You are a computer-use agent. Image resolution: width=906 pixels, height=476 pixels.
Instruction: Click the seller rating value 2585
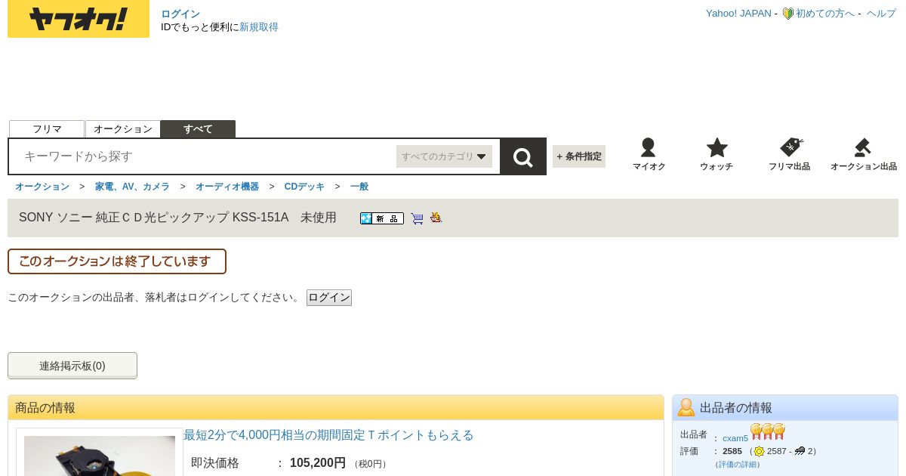click(x=732, y=451)
